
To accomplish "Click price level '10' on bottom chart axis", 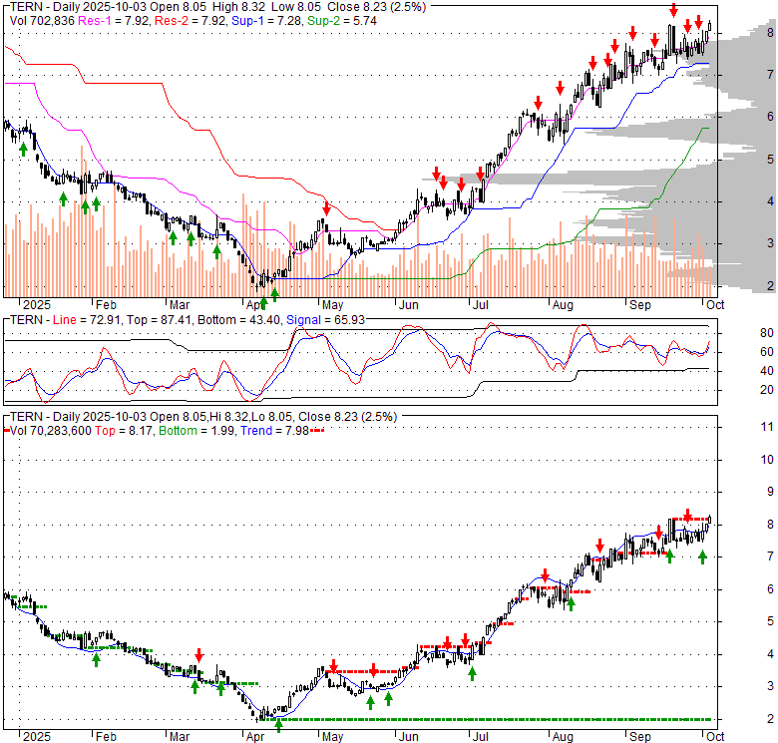I will tap(767, 460).
